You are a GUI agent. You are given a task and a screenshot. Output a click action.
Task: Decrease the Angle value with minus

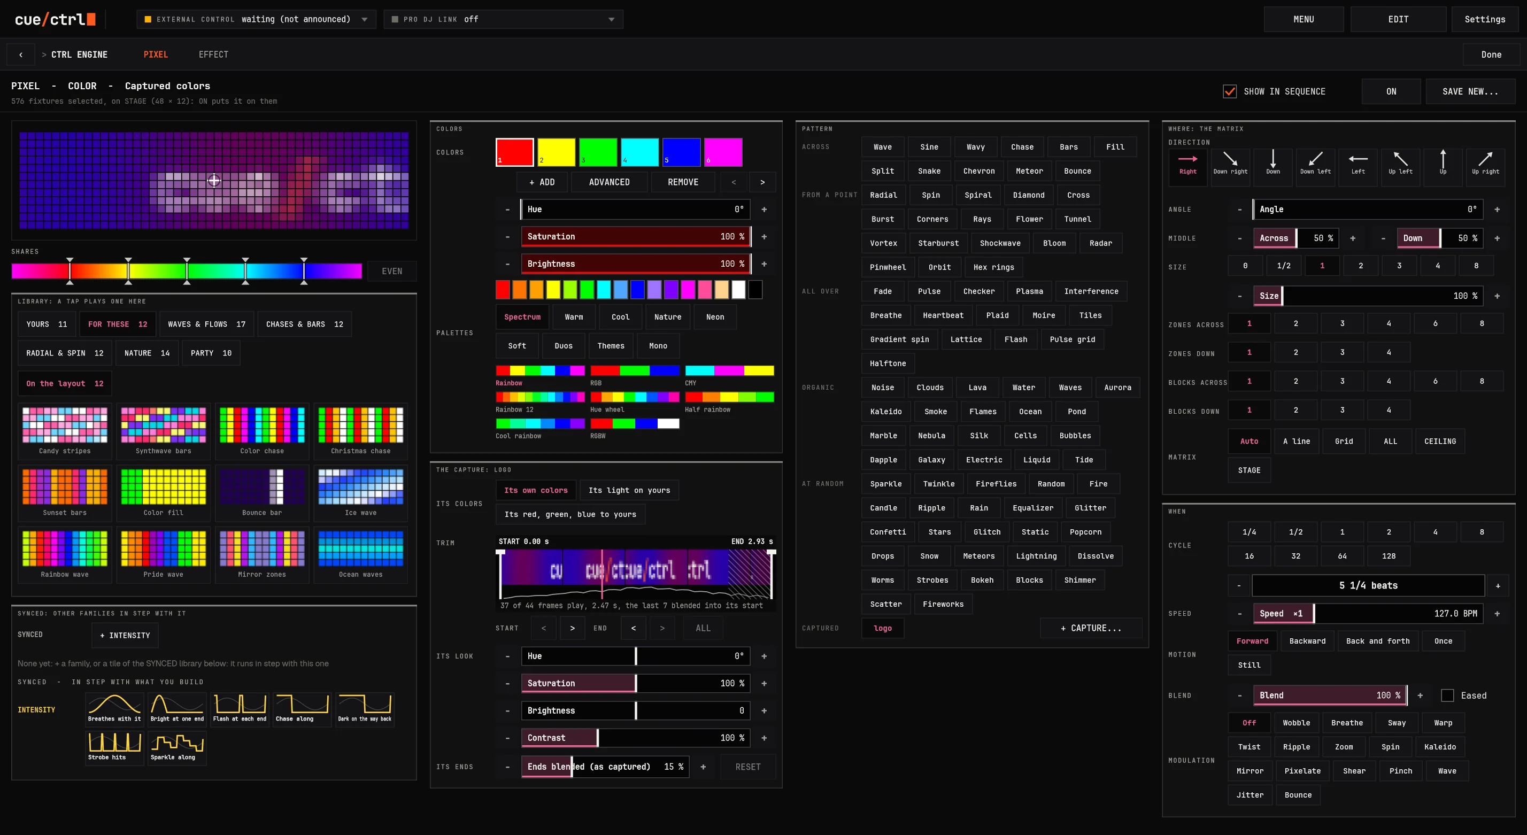[1239, 209]
